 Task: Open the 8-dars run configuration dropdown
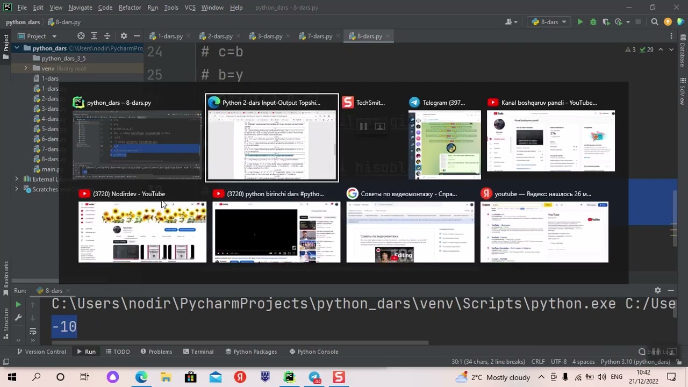pyautogui.click(x=549, y=22)
